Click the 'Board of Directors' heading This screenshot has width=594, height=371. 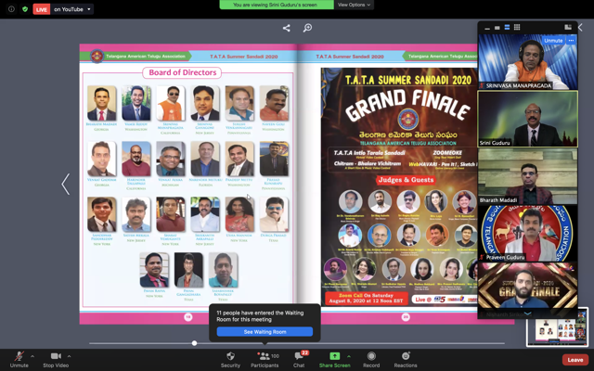click(x=182, y=72)
